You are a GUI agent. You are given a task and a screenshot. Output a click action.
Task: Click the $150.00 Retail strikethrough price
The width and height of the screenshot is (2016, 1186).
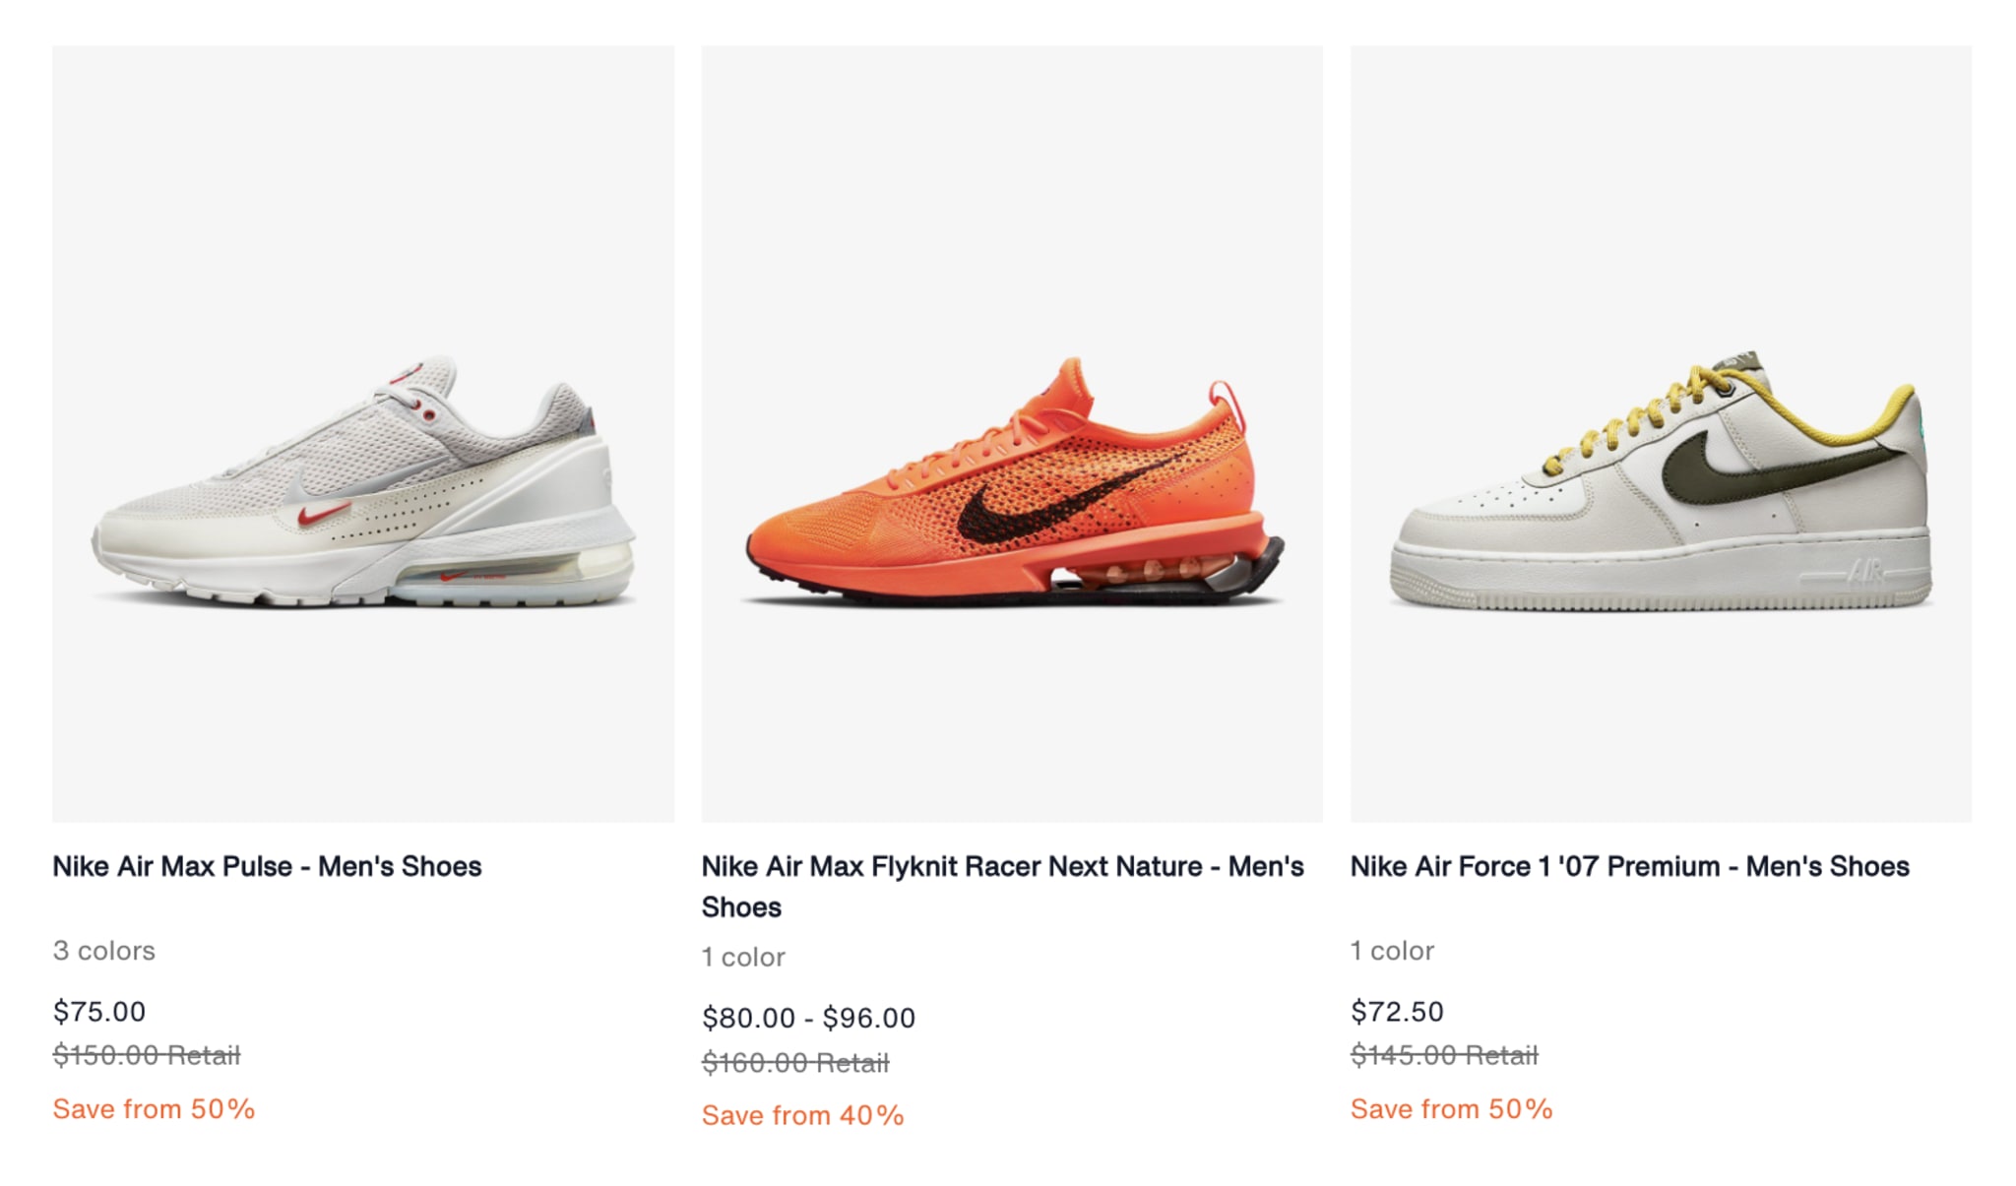click(x=147, y=1055)
